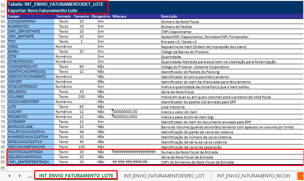Select the LOTE field cell
Image resolution: width=304 pixels, height=181 pixels.
(31, 107)
